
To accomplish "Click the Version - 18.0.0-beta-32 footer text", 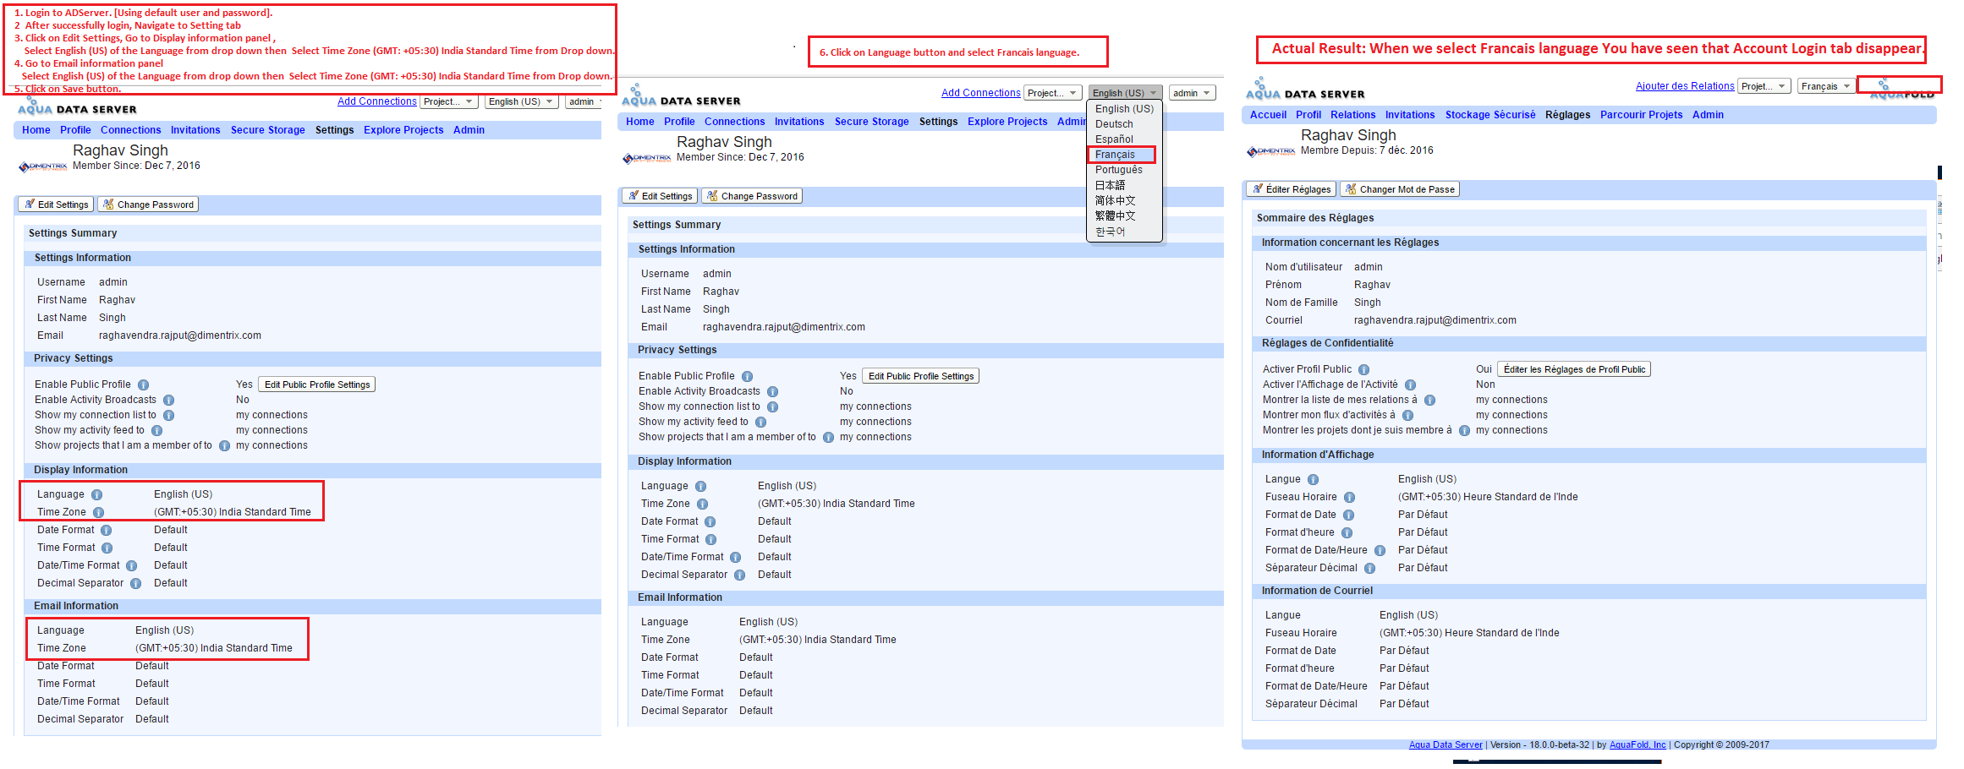I will click(x=1539, y=745).
